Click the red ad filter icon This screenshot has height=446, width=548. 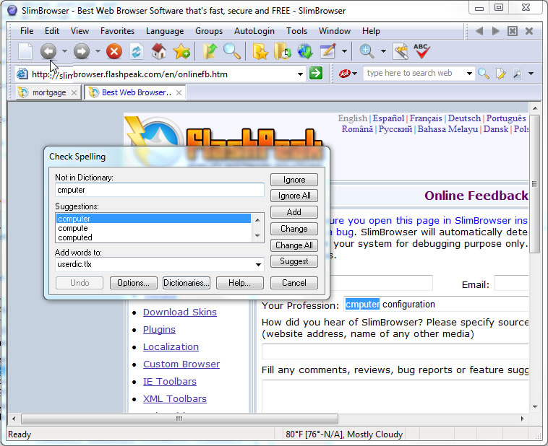click(345, 74)
